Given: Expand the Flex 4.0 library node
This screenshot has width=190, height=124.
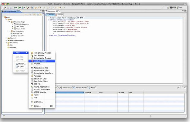Looking at the screenshot, I should pos(6,38).
